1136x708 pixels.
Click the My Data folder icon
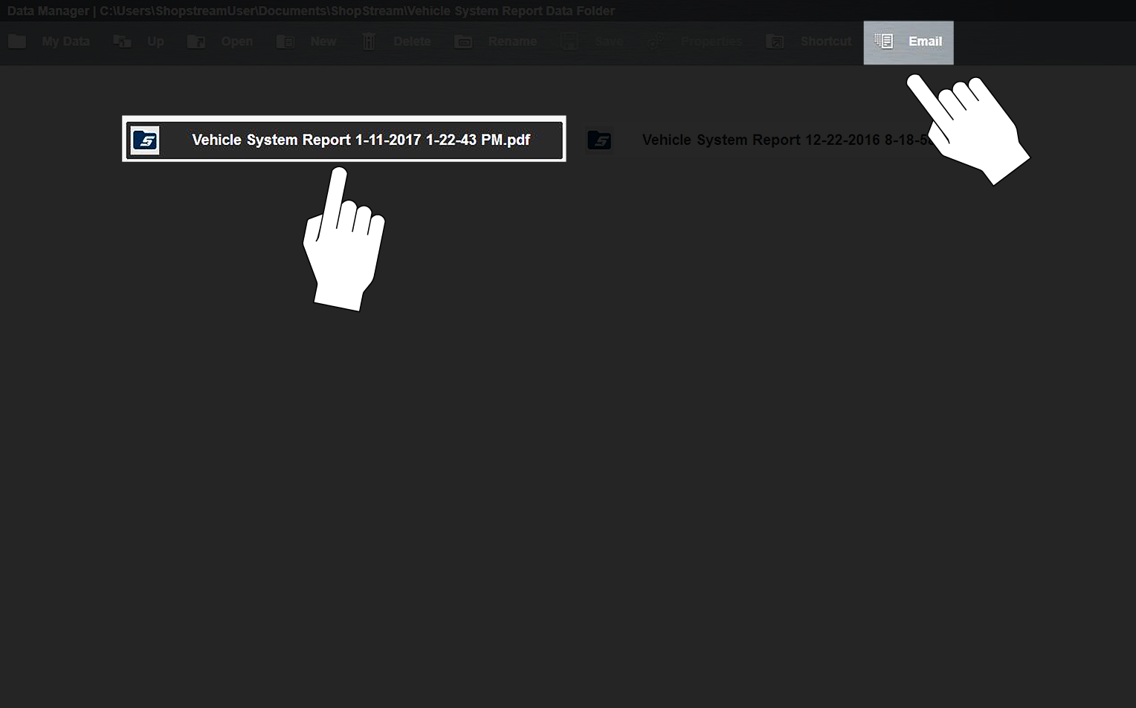(x=17, y=42)
